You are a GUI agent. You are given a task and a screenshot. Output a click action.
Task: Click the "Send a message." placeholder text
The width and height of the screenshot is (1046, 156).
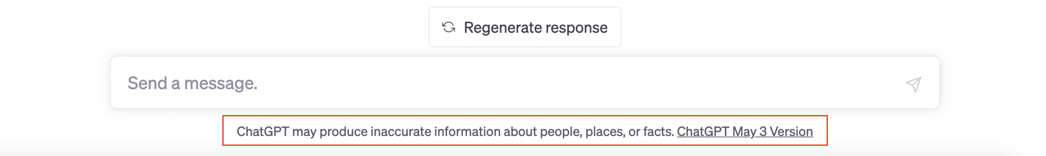tap(192, 83)
